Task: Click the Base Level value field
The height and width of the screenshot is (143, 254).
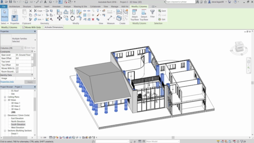Action: click(23, 55)
